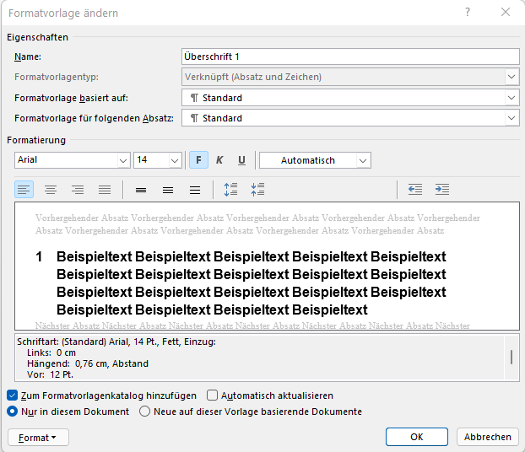The image size is (525, 452).
Task: Set double line spacing icon
Action: (x=195, y=190)
